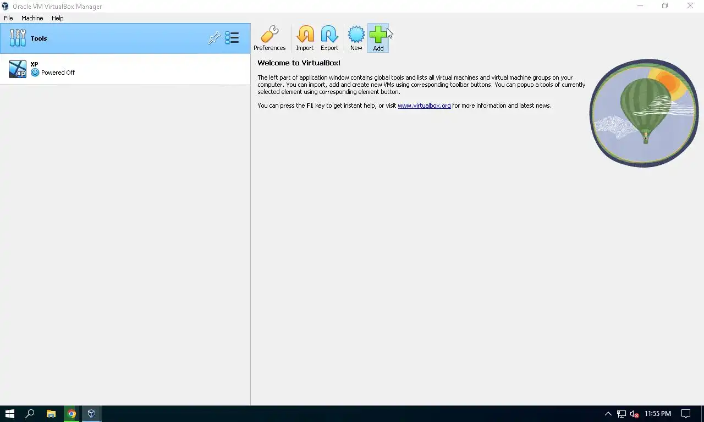The width and height of the screenshot is (704, 422).
Task: Open File Explorer from taskbar
Action: point(51,414)
